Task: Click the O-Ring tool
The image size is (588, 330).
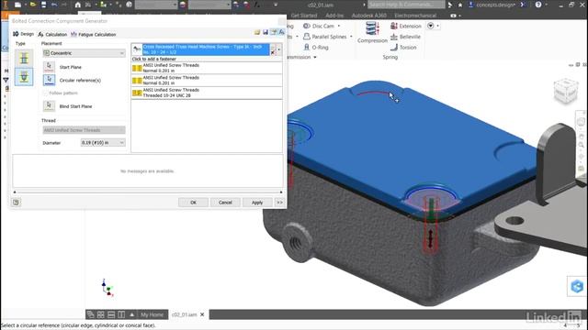Action: (316, 47)
